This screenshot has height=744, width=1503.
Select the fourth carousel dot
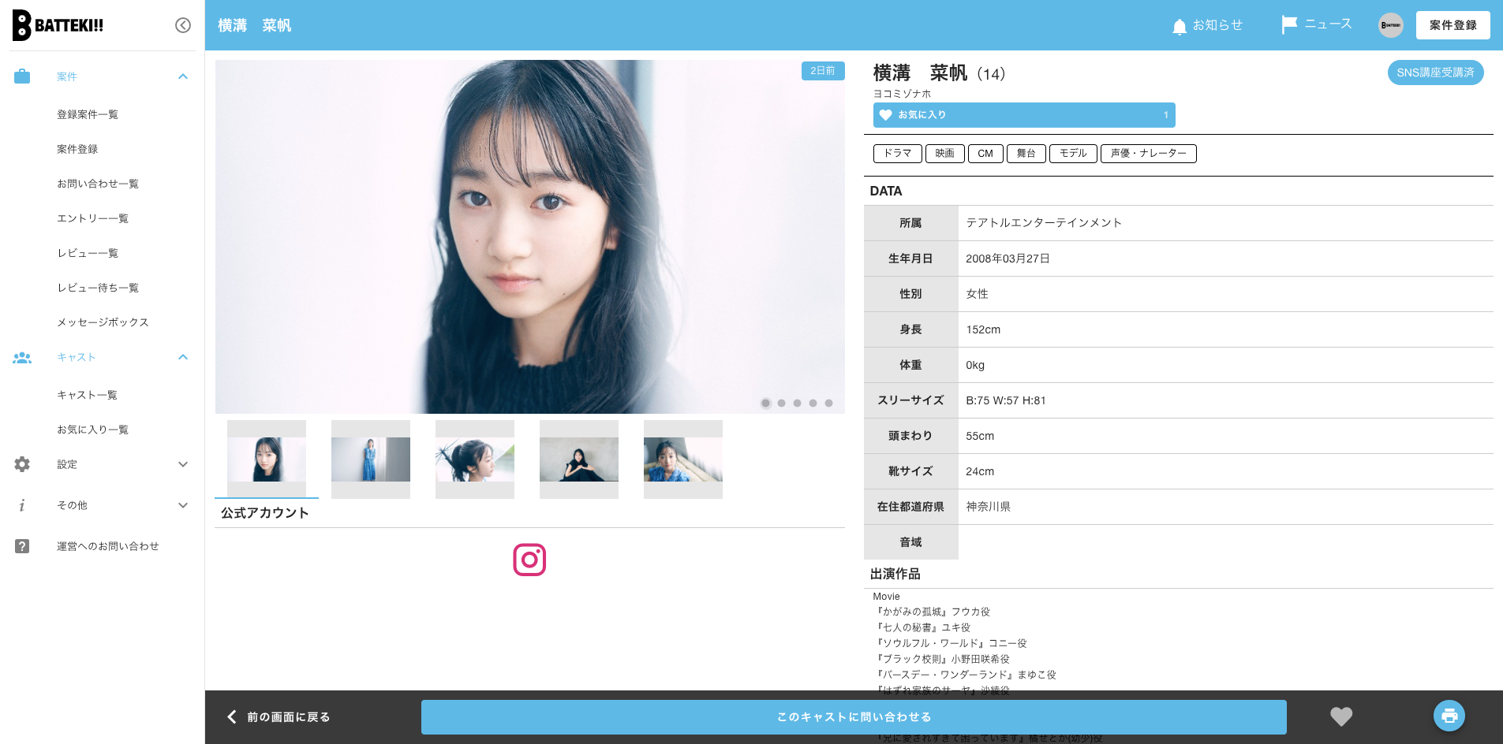click(813, 403)
